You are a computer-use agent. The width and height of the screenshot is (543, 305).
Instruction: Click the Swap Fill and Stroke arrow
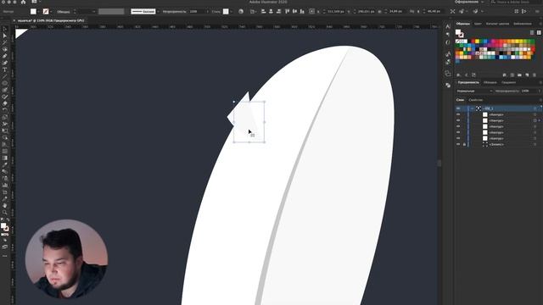coord(8,220)
